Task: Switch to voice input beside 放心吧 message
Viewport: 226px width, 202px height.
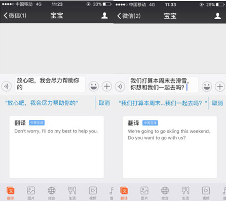Action: (x=7, y=87)
